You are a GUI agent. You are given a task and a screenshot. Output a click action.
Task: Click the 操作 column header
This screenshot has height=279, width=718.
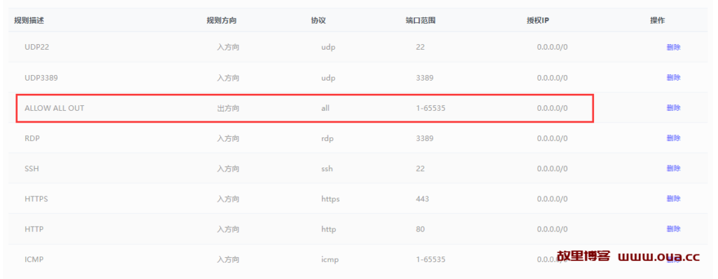(x=658, y=20)
